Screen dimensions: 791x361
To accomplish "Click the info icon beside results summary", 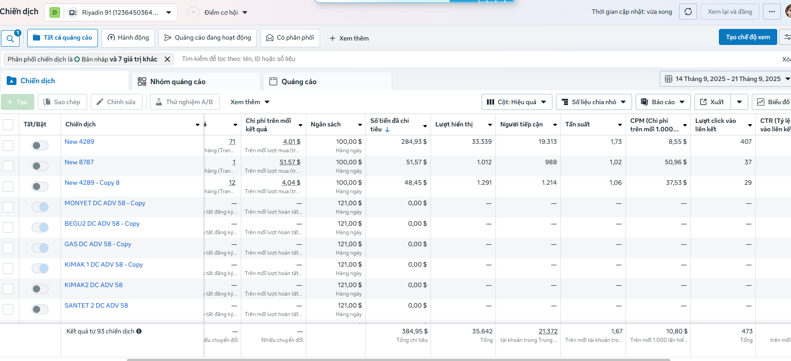I will (139, 331).
